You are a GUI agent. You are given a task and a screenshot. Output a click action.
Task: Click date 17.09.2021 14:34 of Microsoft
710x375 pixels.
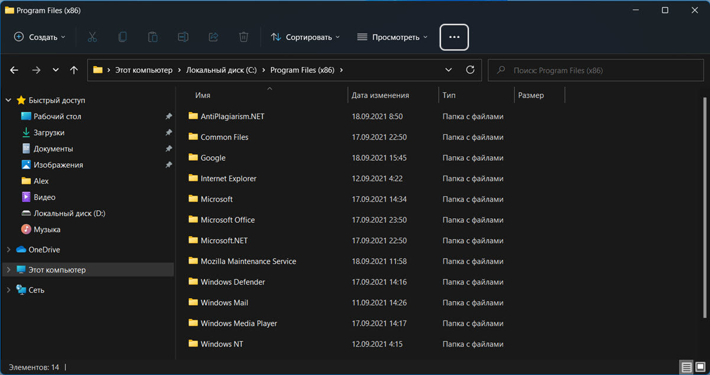click(379, 199)
